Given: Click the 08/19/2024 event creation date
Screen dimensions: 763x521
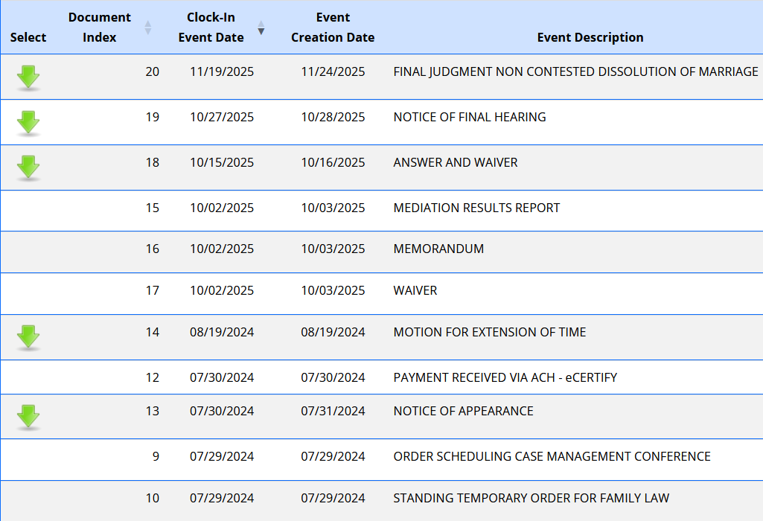Looking at the screenshot, I should 333,333.
